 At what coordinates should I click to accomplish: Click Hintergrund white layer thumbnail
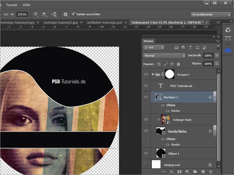pyautogui.click(x=156, y=164)
